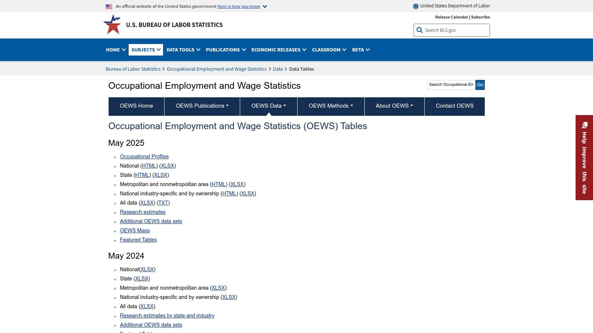Download May 2025 National XLSX file
593x333 pixels.
point(168,166)
